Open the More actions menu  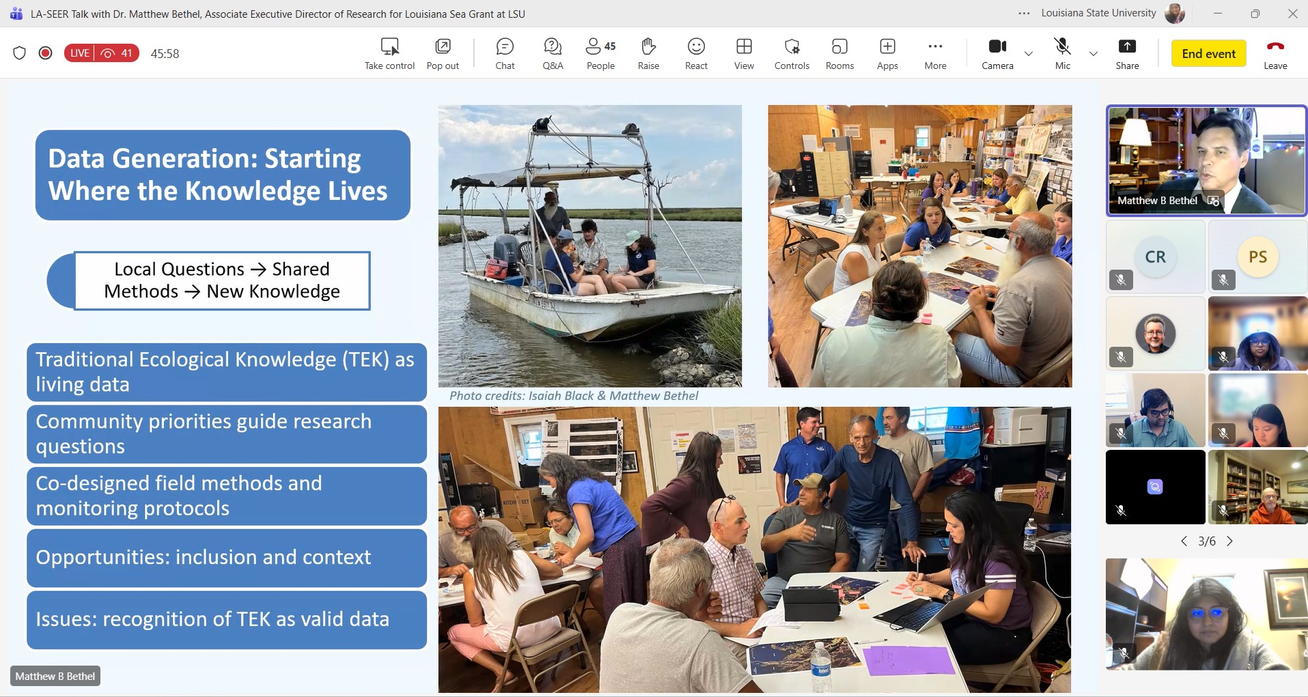pyautogui.click(x=935, y=53)
